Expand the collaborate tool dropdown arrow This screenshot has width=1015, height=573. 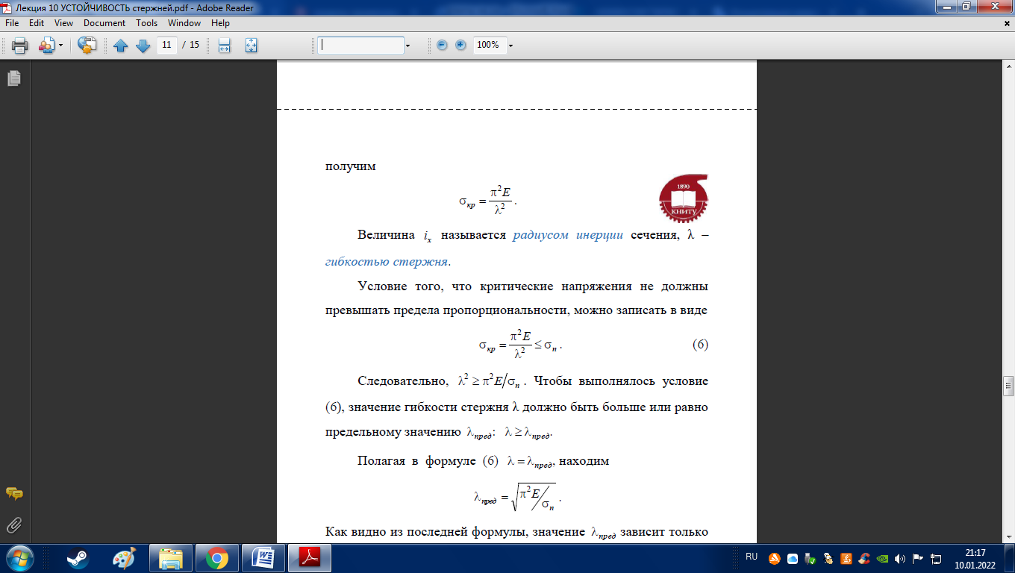pyautogui.click(x=60, y=46)
